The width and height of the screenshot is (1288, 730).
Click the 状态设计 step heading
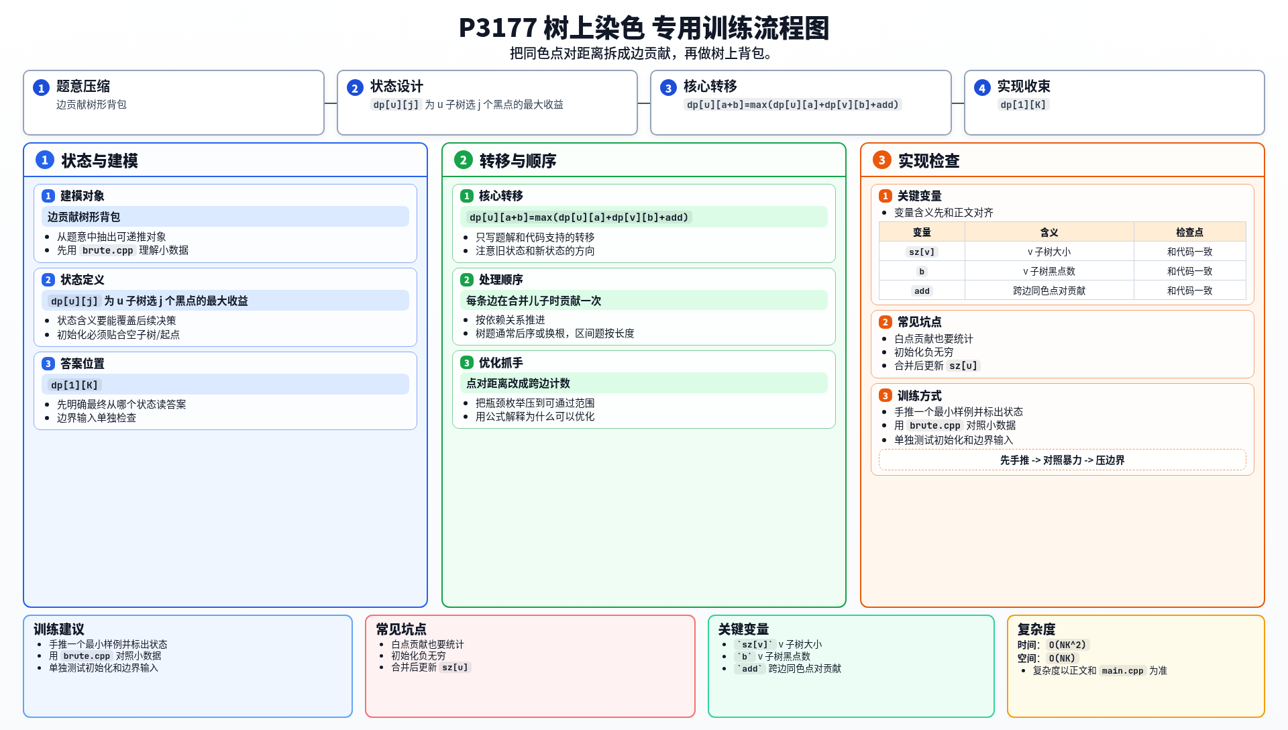point(396,86)
